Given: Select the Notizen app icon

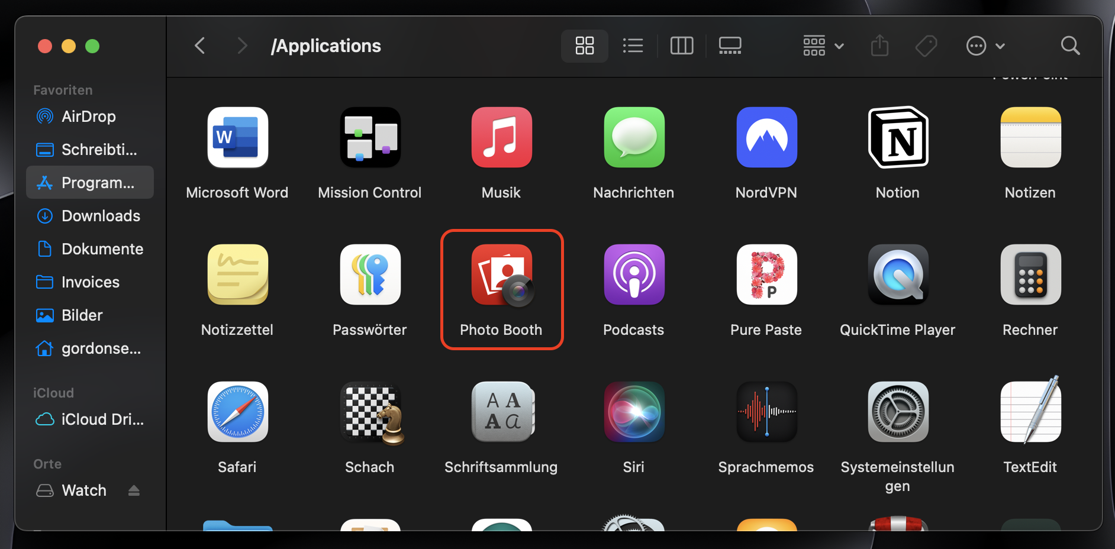Looking at the screenshot, I should pyautogui.click(x=1030, y=137).
